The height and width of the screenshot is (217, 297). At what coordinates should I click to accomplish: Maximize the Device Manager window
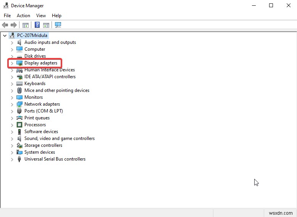click(x=271, y=5)
